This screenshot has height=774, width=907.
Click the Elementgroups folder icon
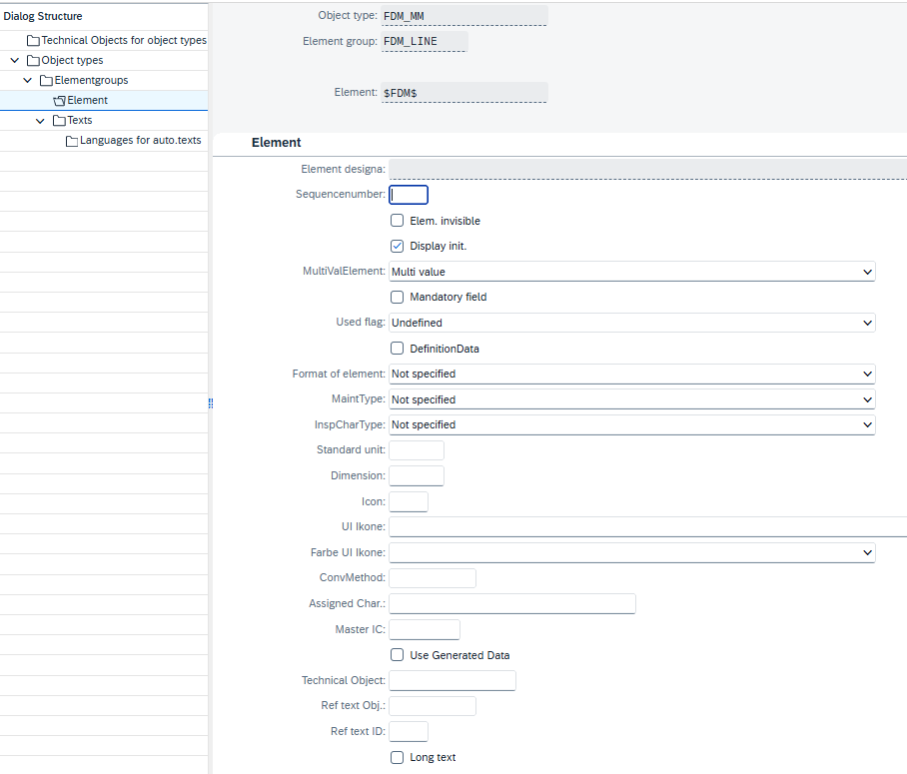point(46,81)
